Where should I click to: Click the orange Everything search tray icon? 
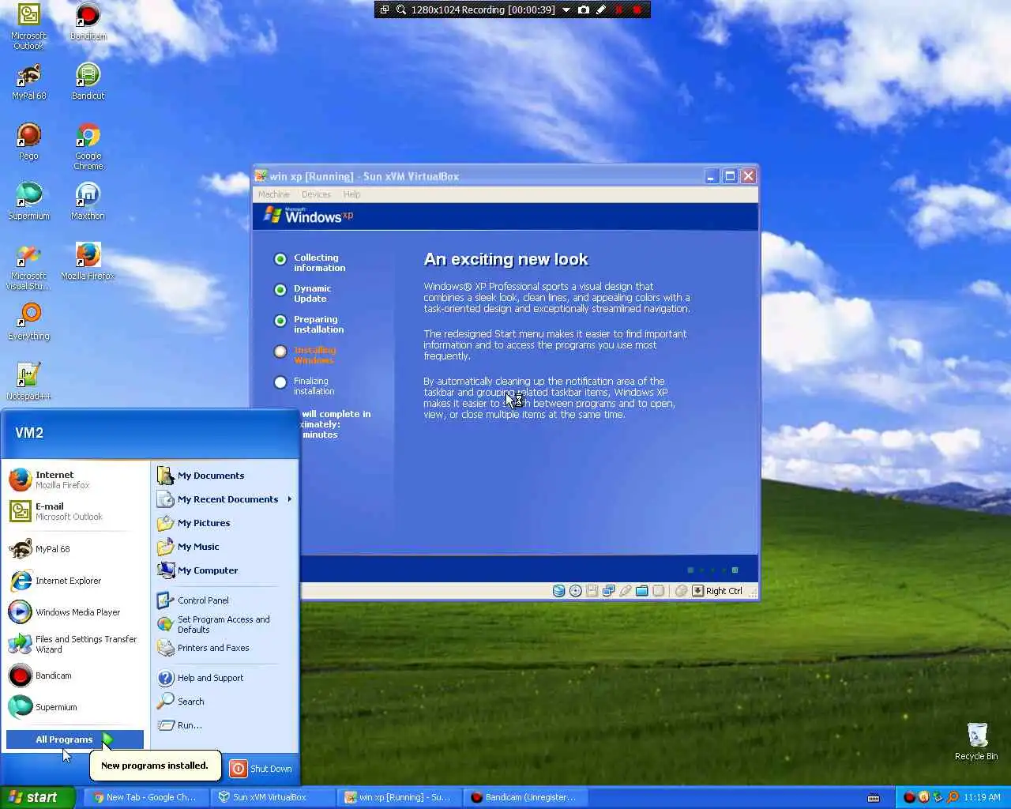953,797
